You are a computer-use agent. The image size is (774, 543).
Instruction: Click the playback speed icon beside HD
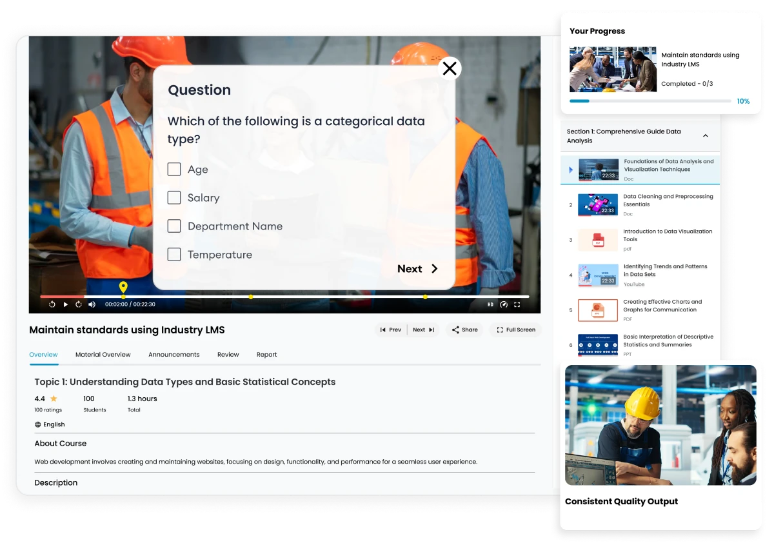pos(505,304)
